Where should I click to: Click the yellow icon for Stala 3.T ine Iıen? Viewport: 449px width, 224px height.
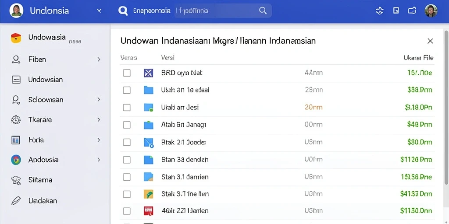tap(148, 194)
